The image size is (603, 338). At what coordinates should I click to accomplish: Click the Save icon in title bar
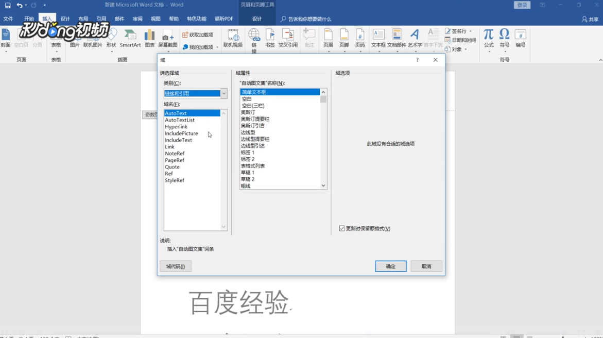pos(8,5)
